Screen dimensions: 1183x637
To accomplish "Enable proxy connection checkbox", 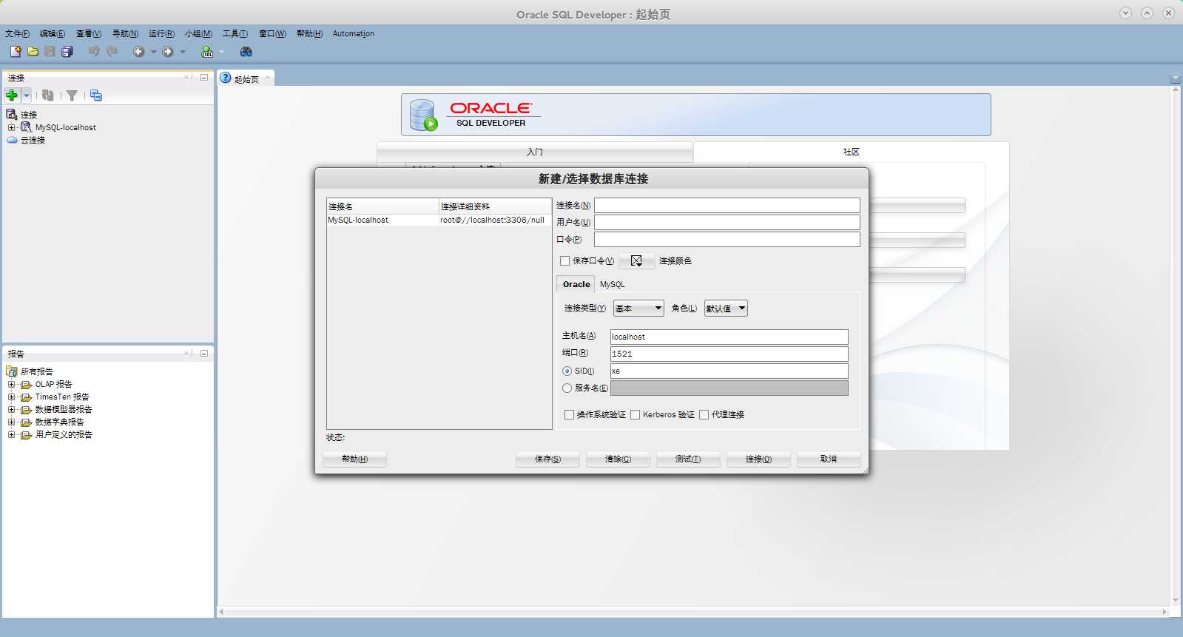I will point(704,414).
